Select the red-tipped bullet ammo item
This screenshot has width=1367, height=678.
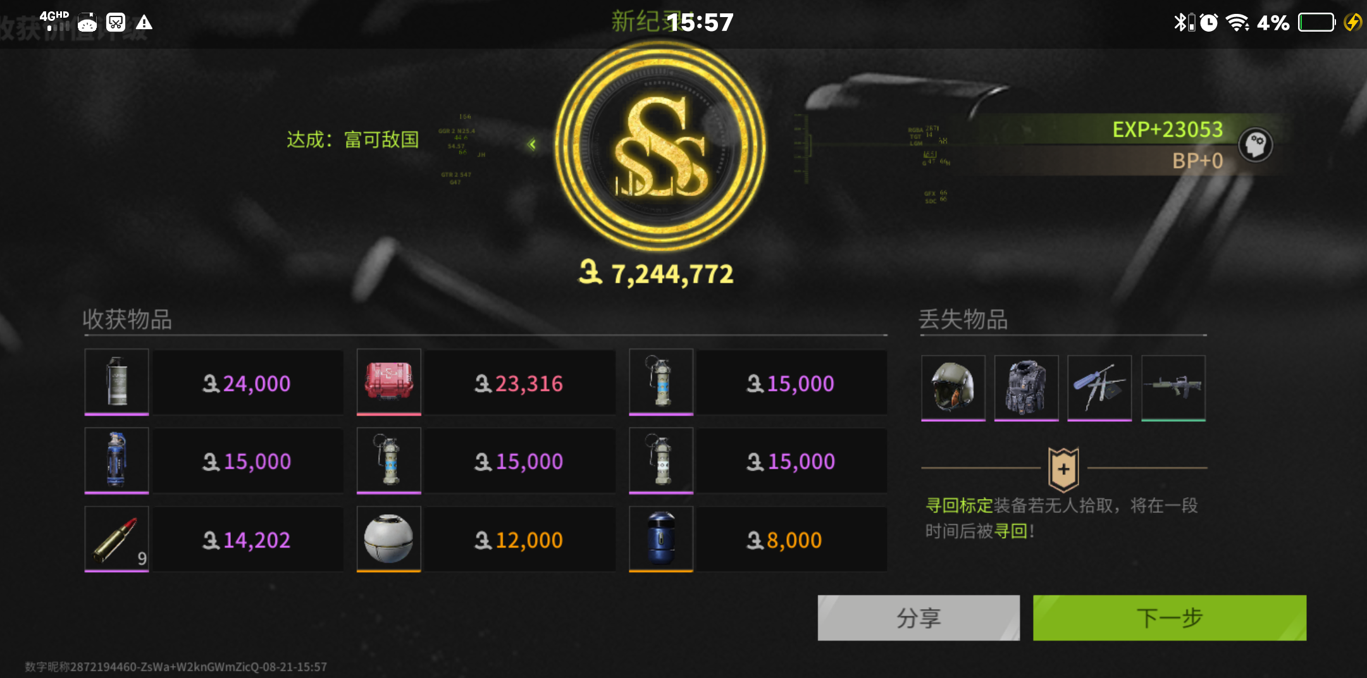pyautogui.click(x=117, y=539)
